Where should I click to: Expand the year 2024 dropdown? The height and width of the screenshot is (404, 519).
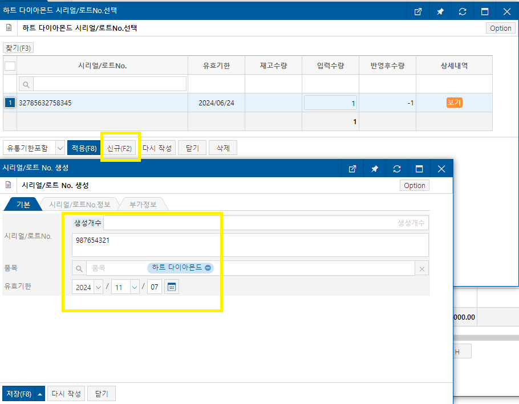pyautogui.click(x=98, y=287)
